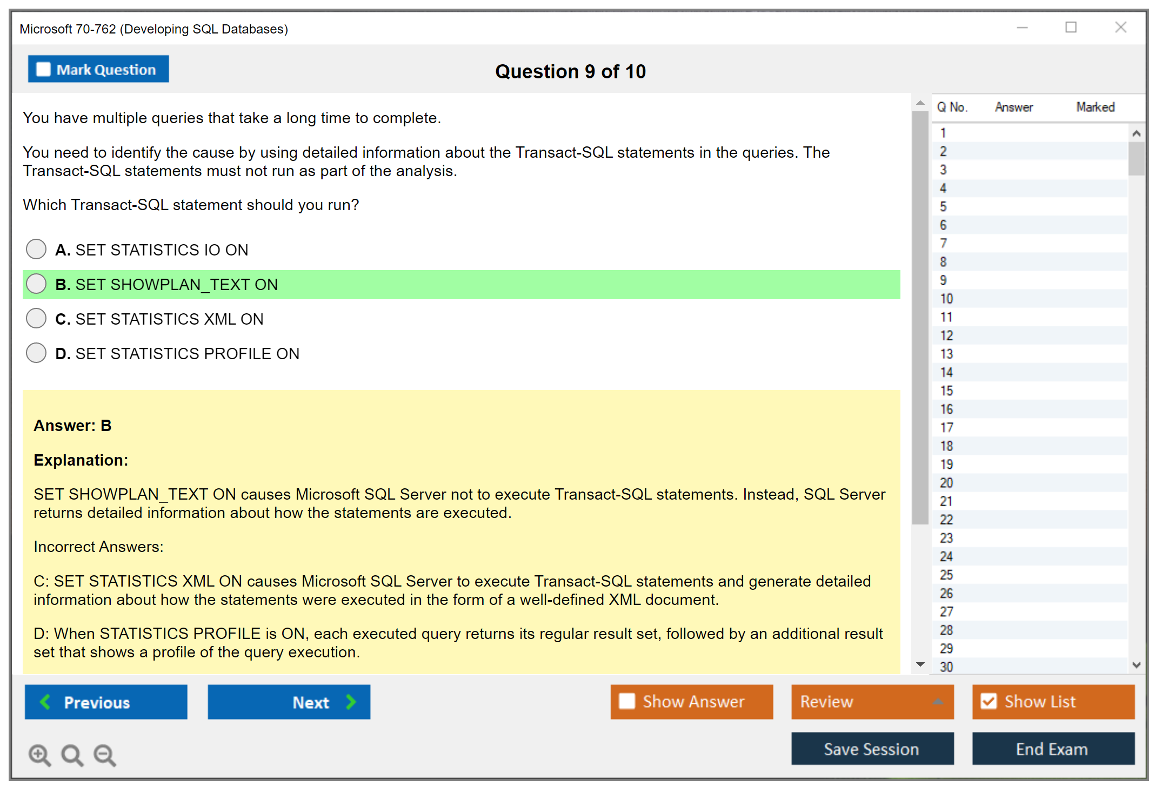The height and width of the screenshot is (794, 1162).
Task: Click the zoom in magnifier icon
Action: point(39,755)
